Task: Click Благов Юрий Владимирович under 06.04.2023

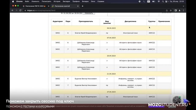Action: pos(86,33)
